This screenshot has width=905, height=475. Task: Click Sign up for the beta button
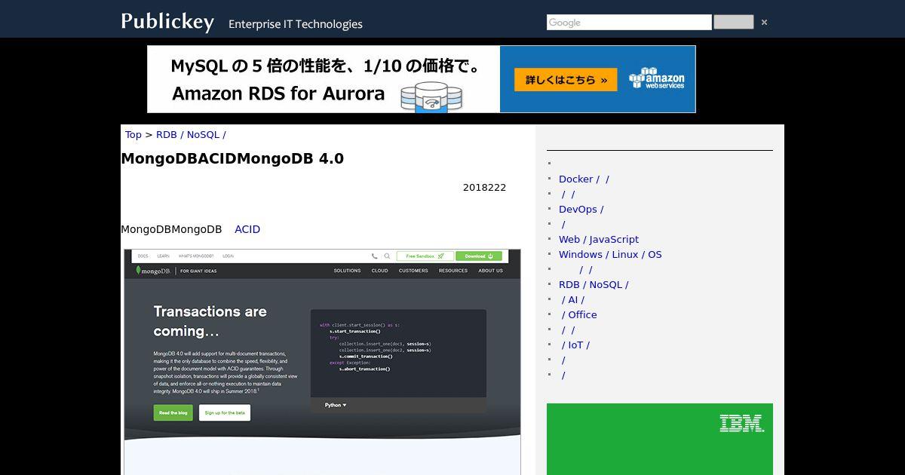tap(225, 413)
